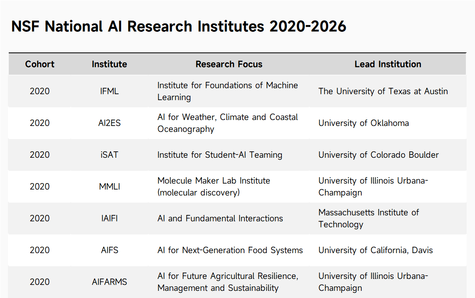Click the Cohort column header
475x298 pixels.
click(40, 64)
